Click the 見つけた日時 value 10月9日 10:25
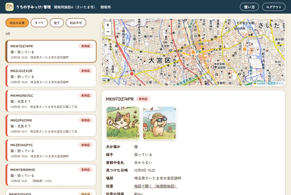Screen dimensions: 291x195 tap(145, 171)
